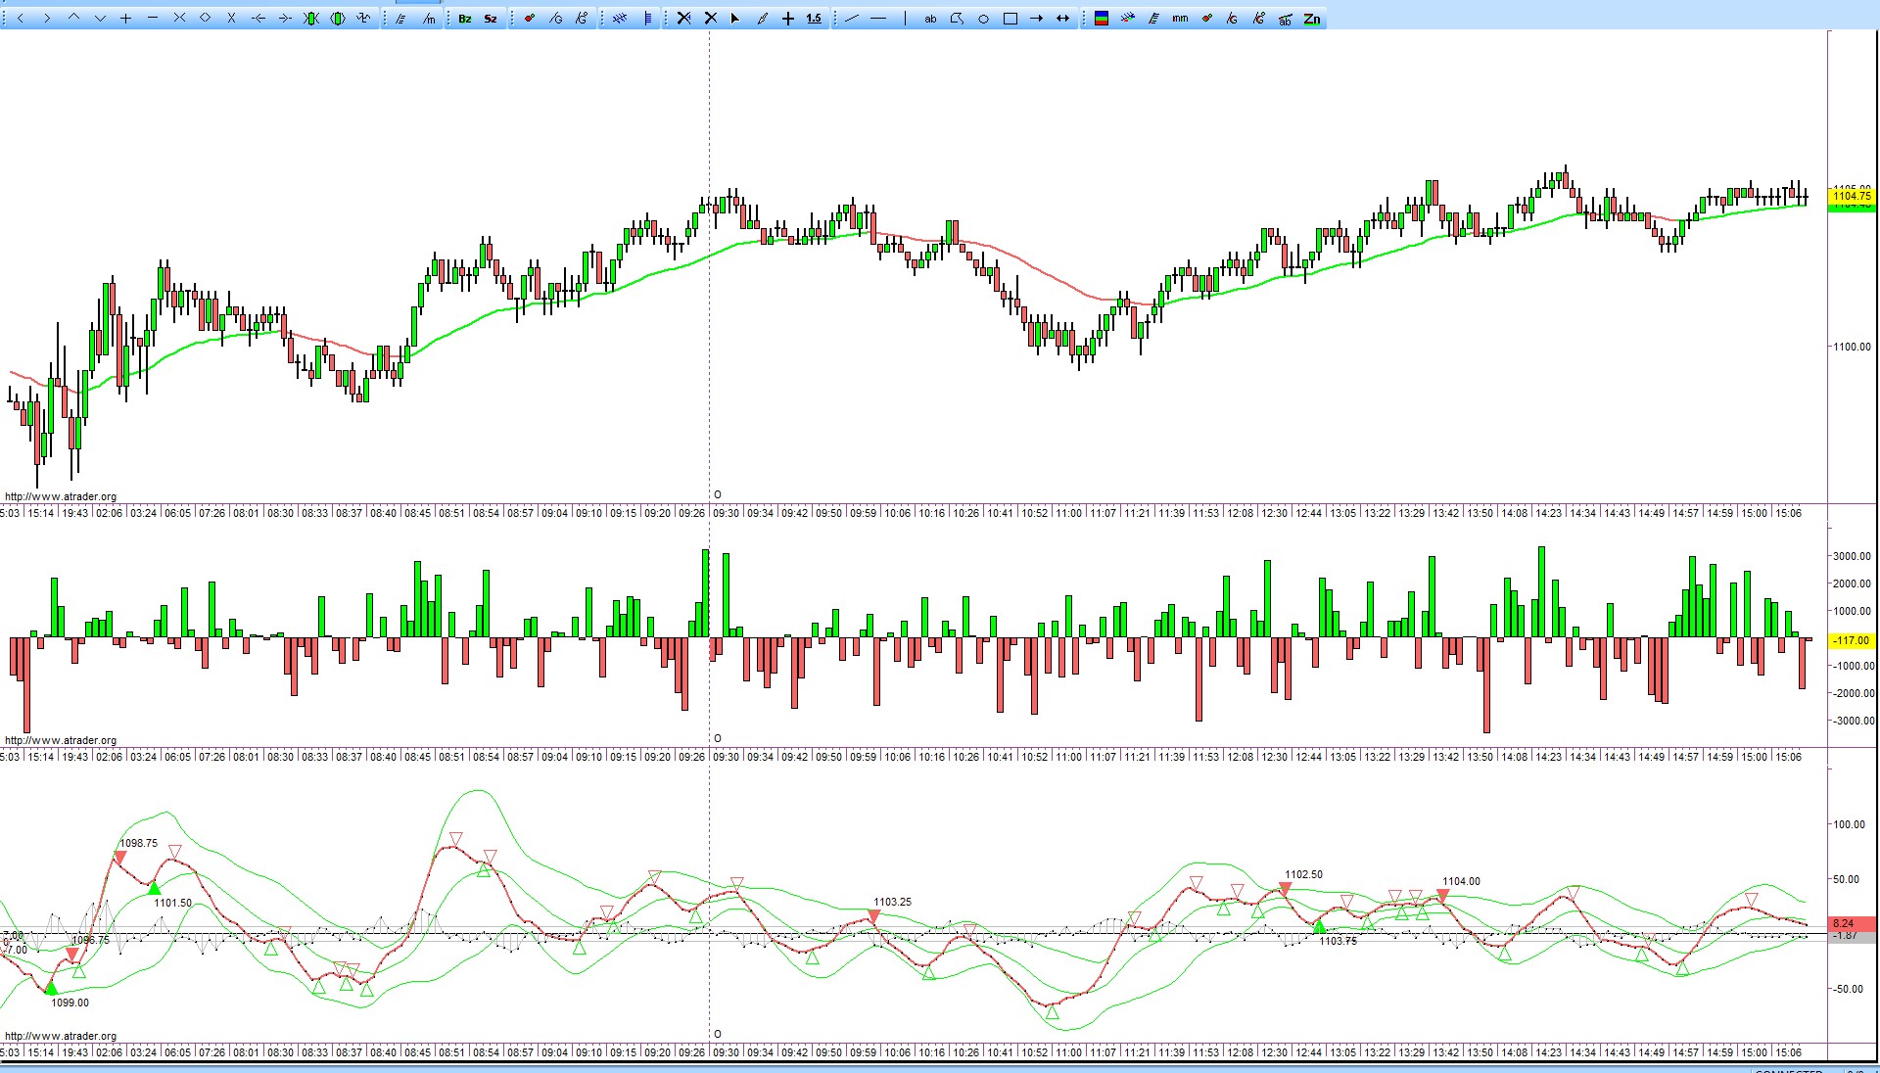Click the red Sz toolbar button
Image resolution: width=1880 pixels, height=1073 pixels.
(x=491, y=18)
